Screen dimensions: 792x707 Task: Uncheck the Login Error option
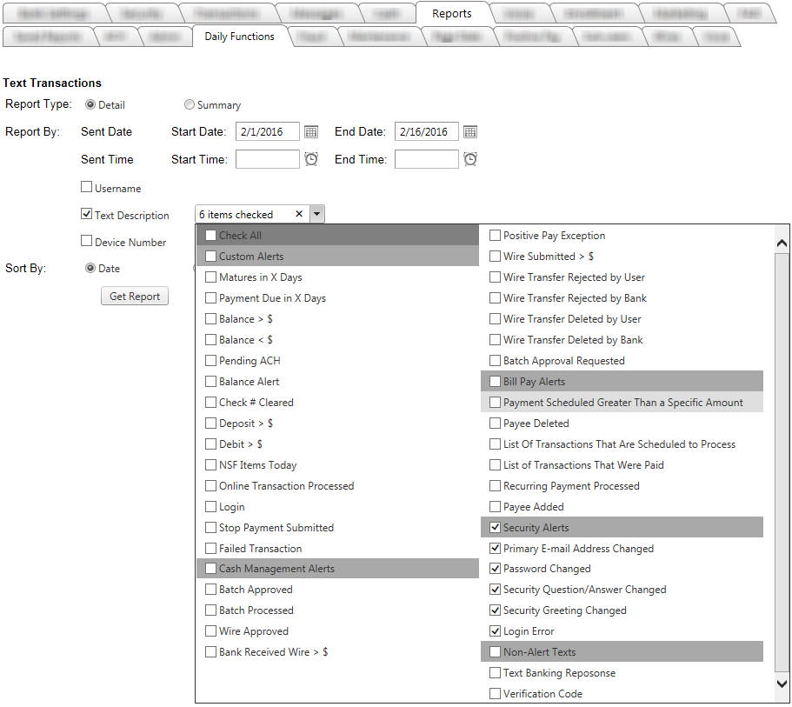coord(495,631)
